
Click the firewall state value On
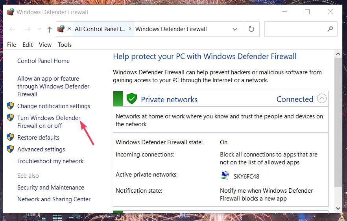coord(223,142)
